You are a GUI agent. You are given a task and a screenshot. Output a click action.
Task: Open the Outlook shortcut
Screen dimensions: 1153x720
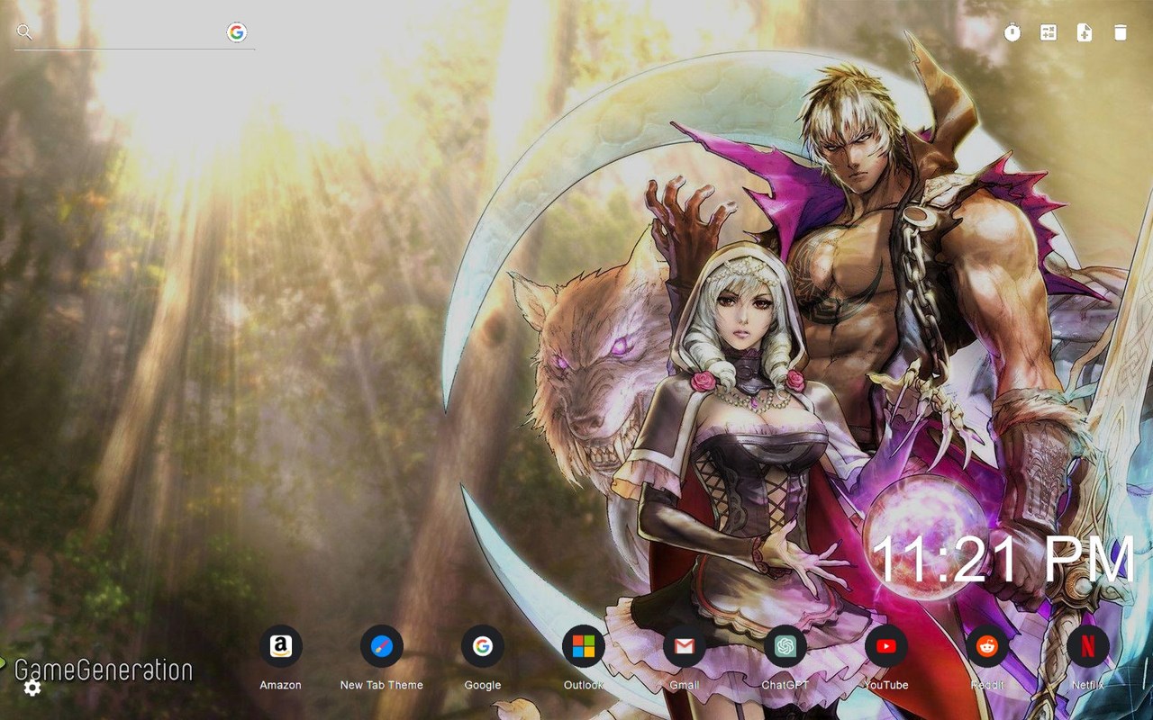click(x=584, y=647)
